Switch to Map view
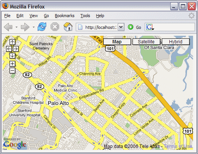 coord(117,42)
